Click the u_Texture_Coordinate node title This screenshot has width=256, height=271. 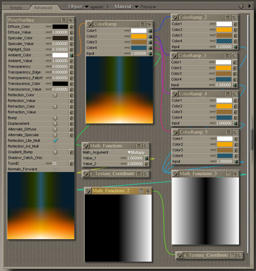coord(205,255)
